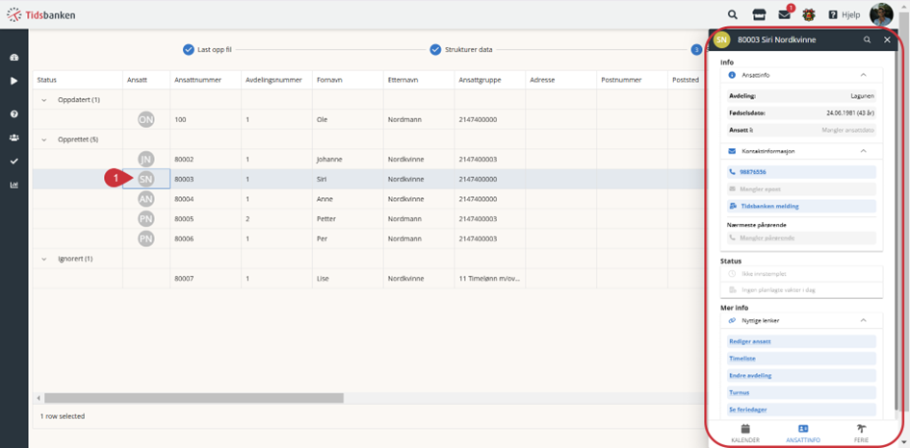
Task: Collapse the Opprettet (5) group
Action: pyautogui.click(x=43, y=139)
